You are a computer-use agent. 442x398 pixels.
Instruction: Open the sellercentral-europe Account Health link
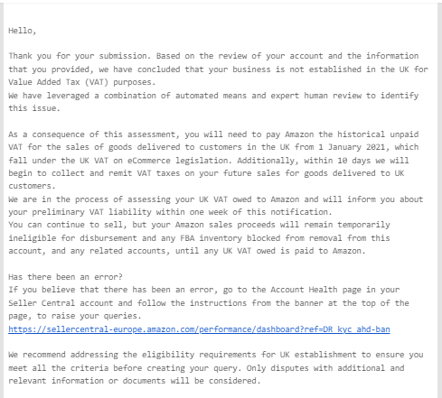[x=199, y=329]
